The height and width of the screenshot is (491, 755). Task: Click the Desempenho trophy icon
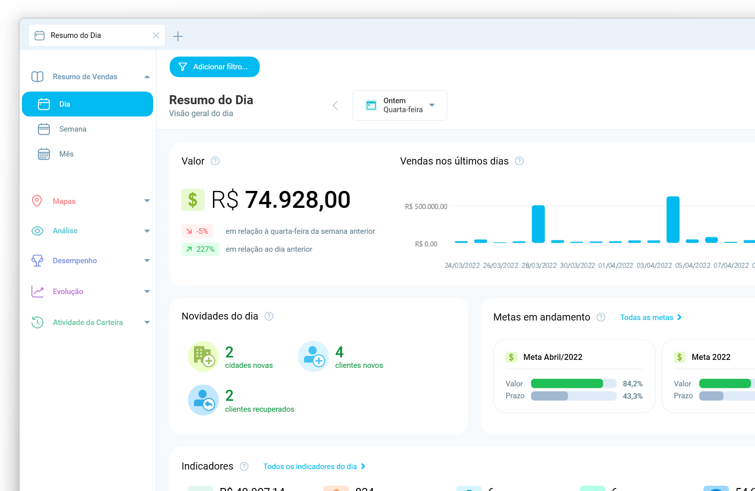point(37,261)
